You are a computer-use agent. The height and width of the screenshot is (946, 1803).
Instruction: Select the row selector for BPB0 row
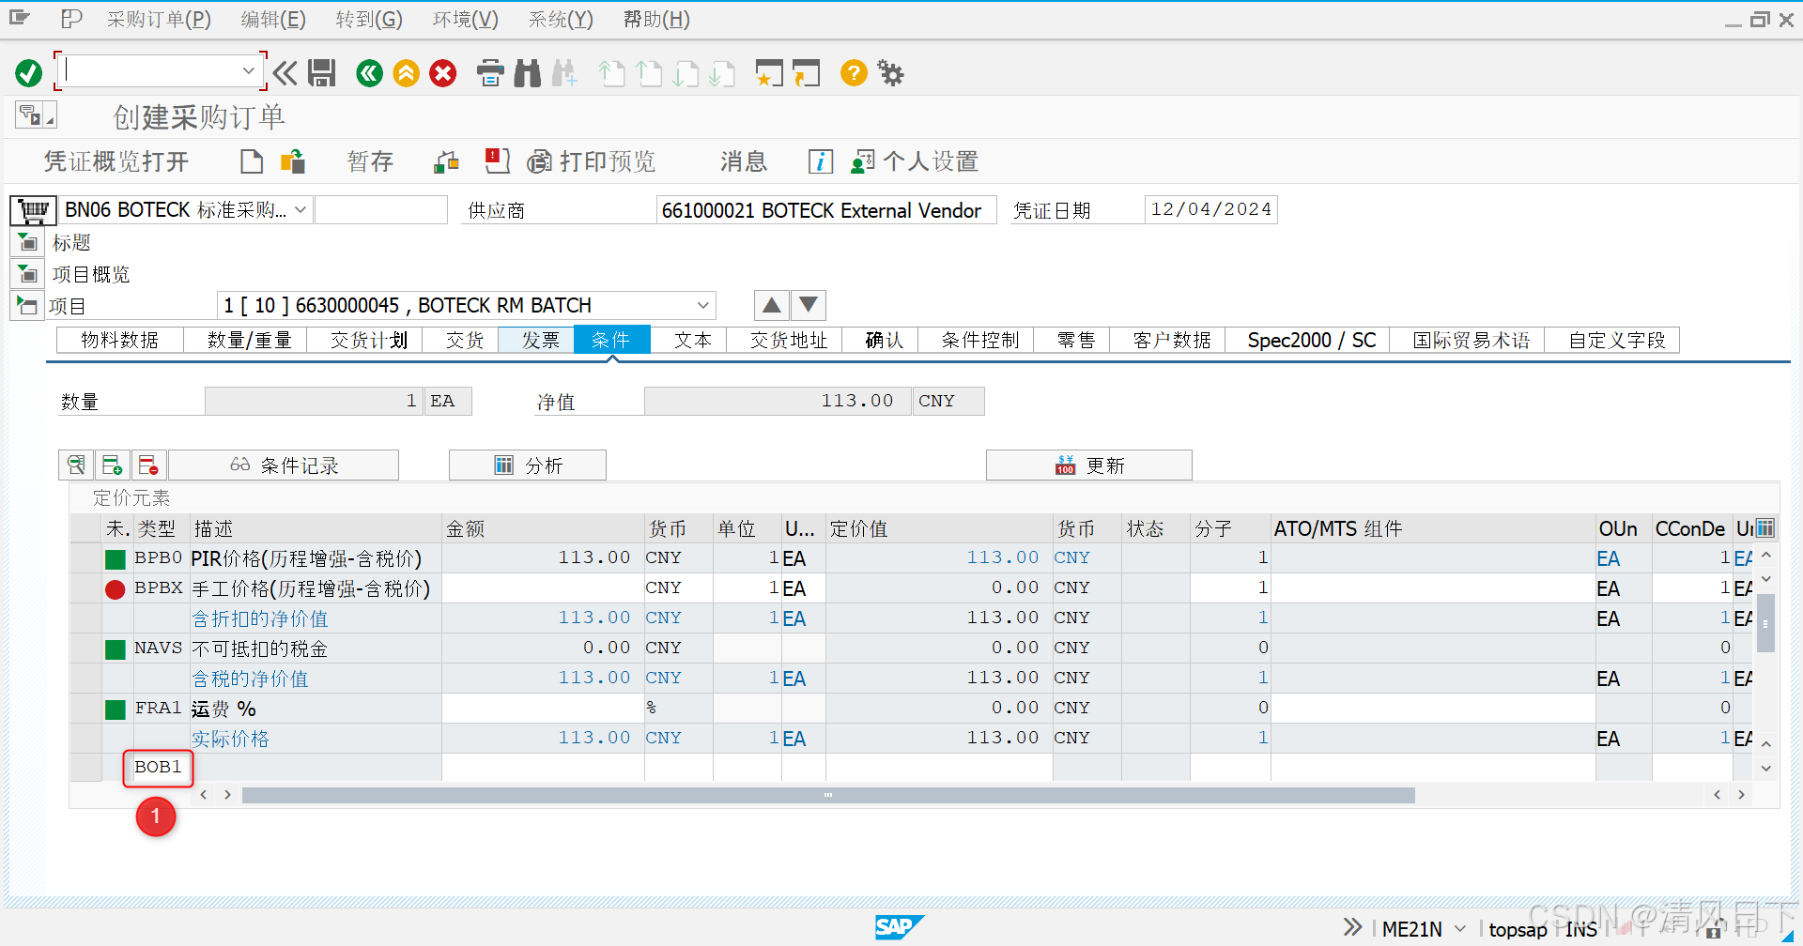point(86,558)
